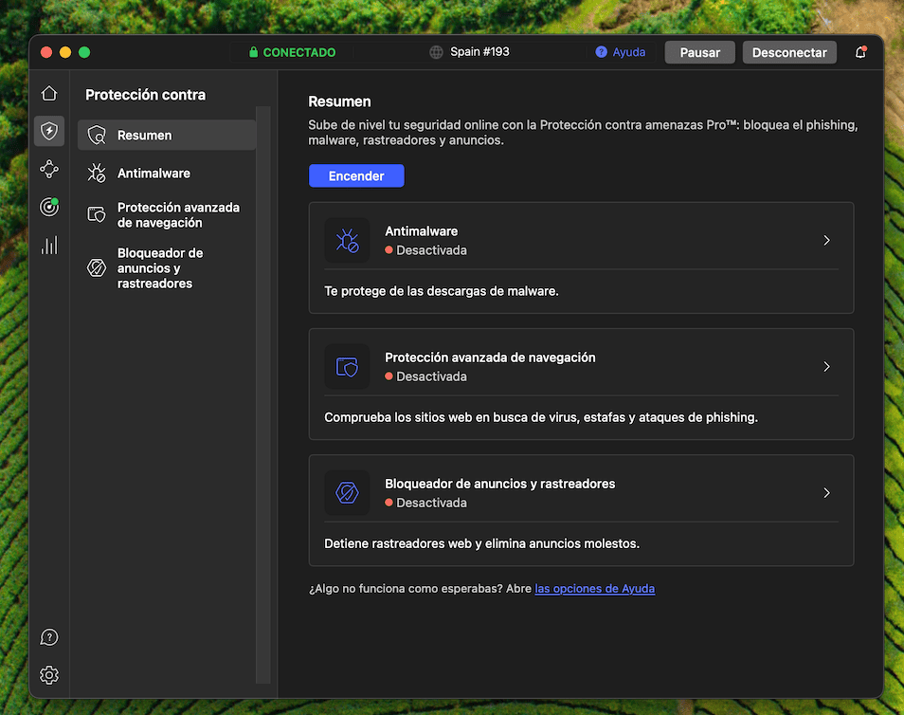Click the Antimalware bug icon in menu
The height and width of the screenshot is (715, 904).
coord(97,174)
